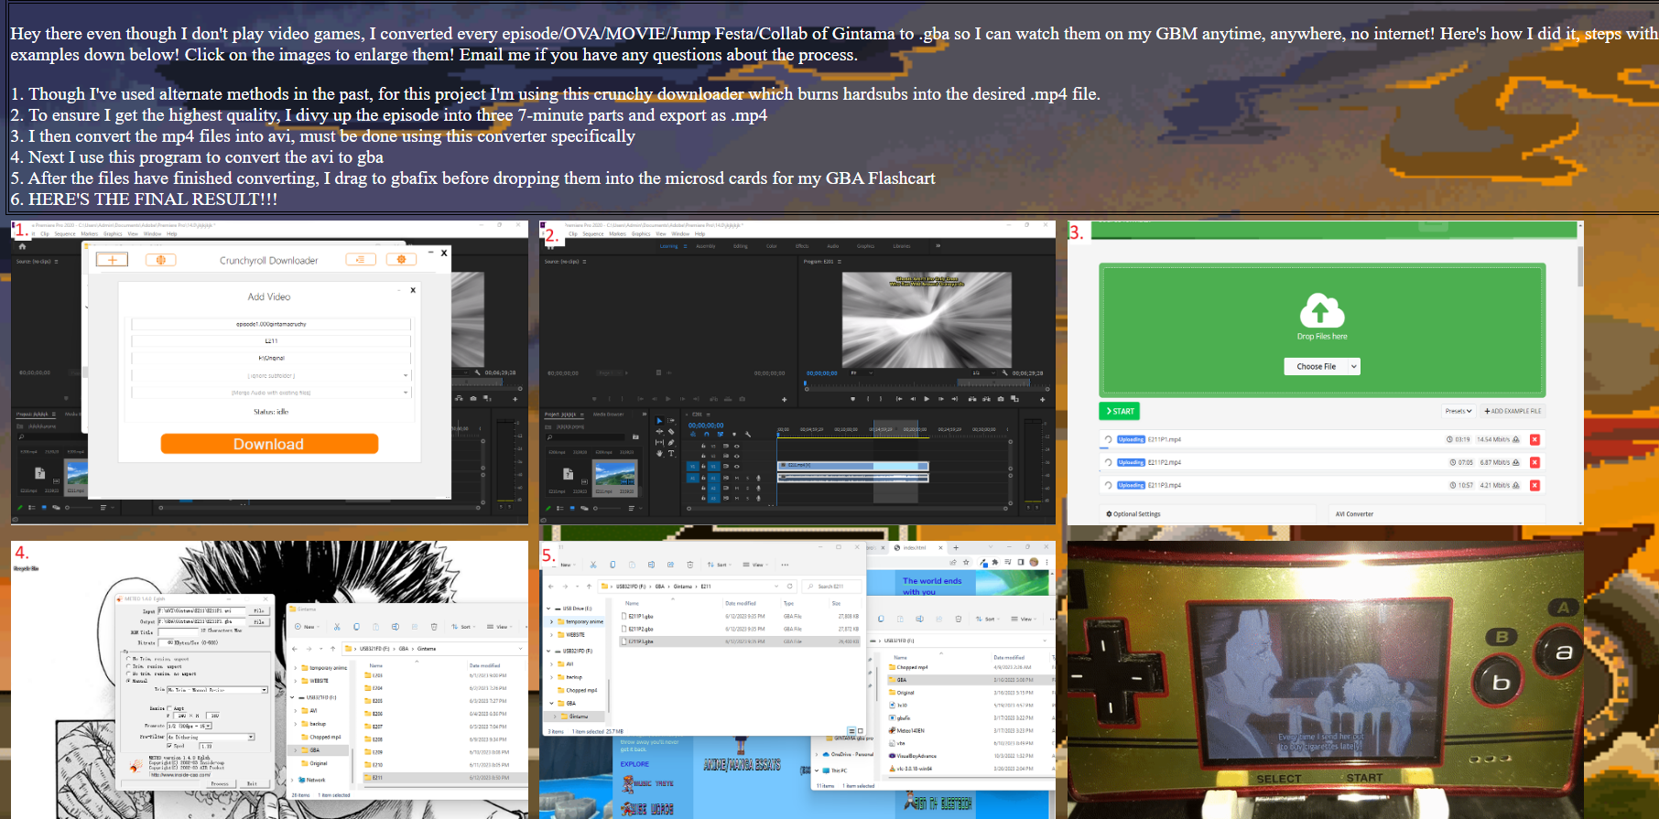This screenshot has height=819, width=1659.
Task: Click the Process button in METEO
Action: 220,783
